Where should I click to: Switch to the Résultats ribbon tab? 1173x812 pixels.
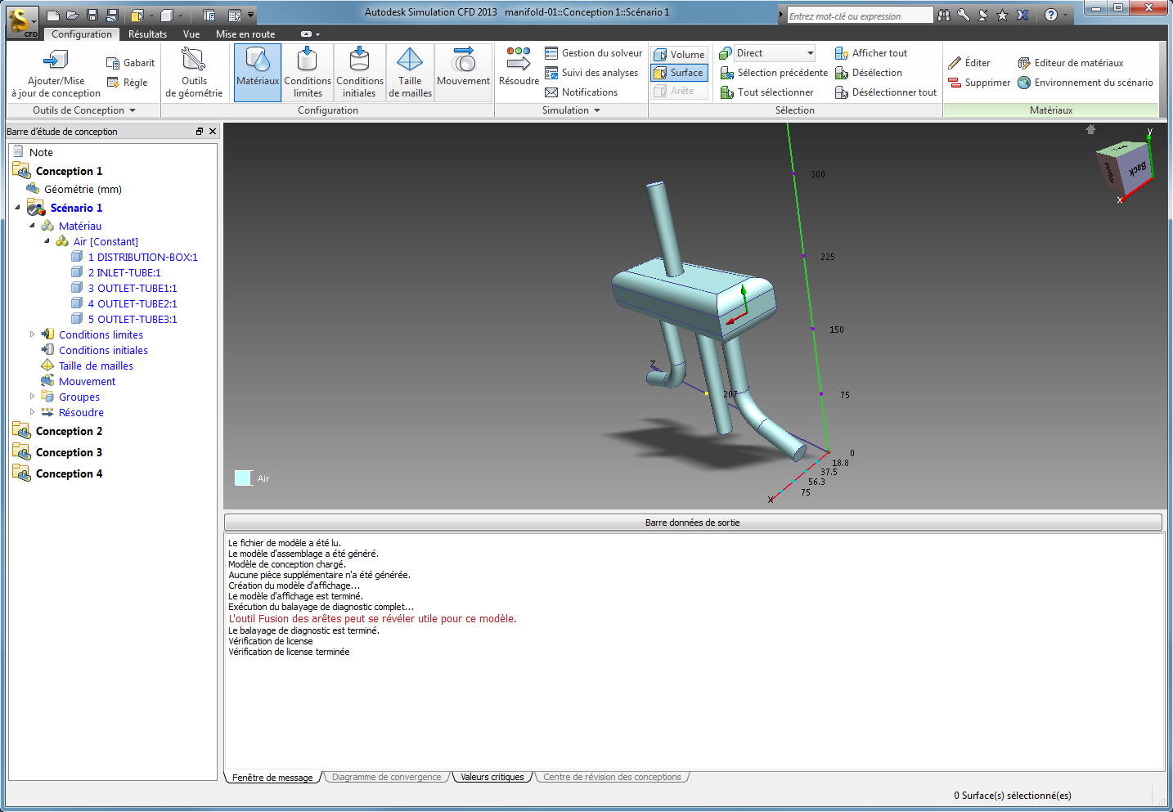pos(147,34)
